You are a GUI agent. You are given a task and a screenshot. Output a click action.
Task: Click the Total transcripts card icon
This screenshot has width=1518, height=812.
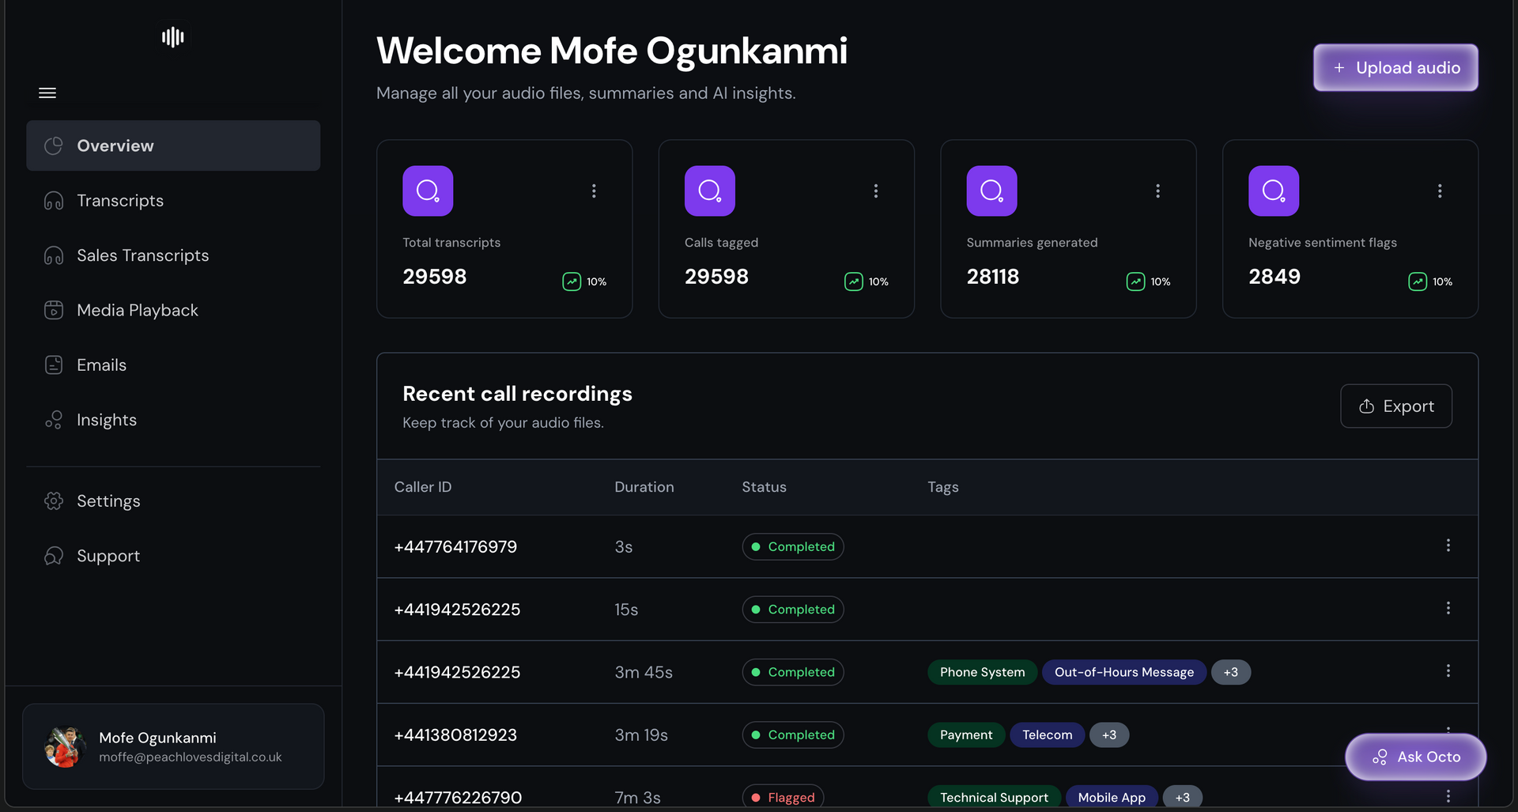pyautogui.click(x=428, y=191)
